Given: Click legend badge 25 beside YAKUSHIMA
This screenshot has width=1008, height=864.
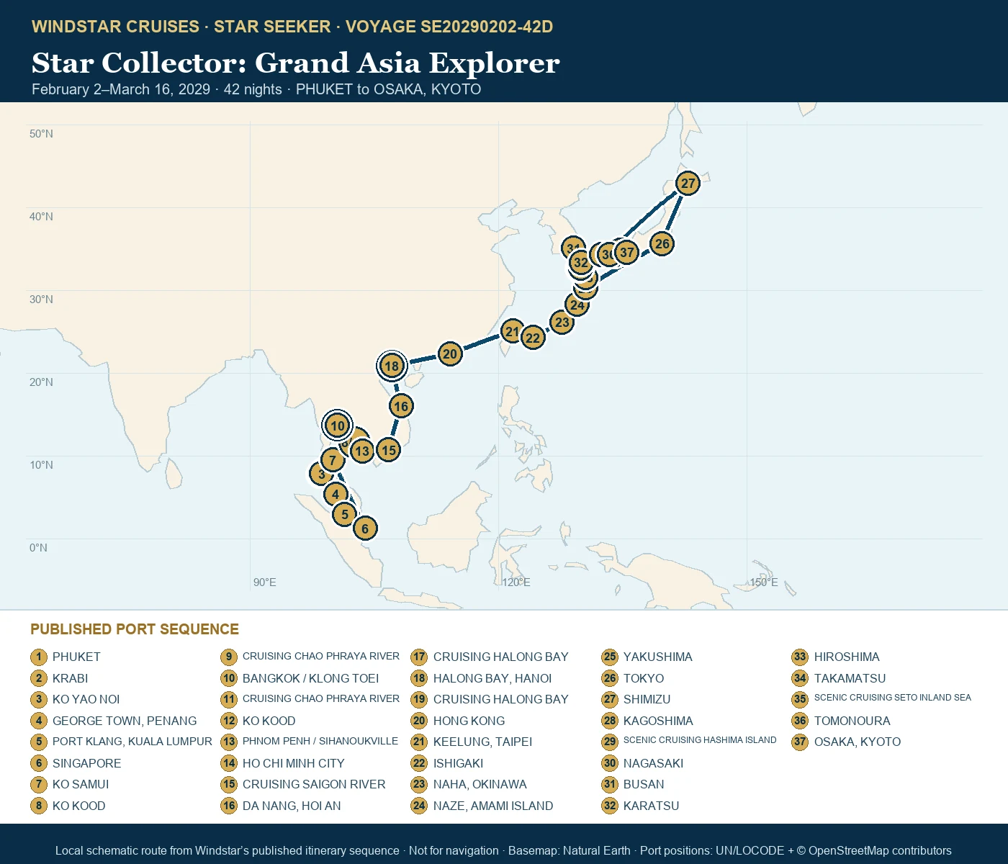Looking at the screenshot, I should click(x=610, y=657).
